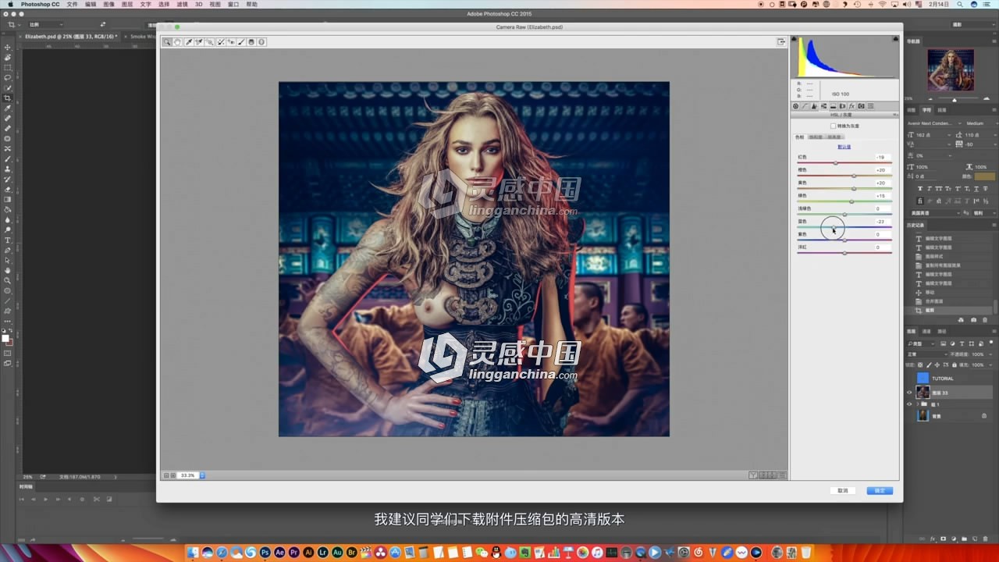Open Finder from the Dock
Viewport: 999px width, 562px height.
(x=194, y=553)
